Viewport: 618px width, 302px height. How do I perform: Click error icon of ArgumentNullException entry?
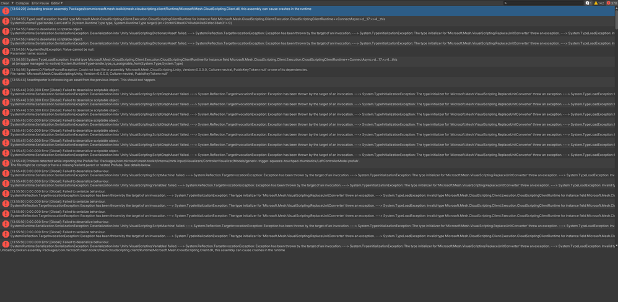click(6, 51)
